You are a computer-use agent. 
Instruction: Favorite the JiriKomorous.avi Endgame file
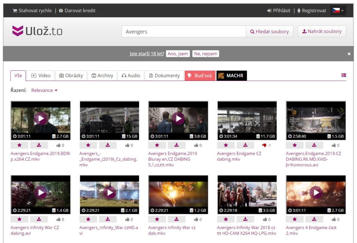tap(295, 145)
